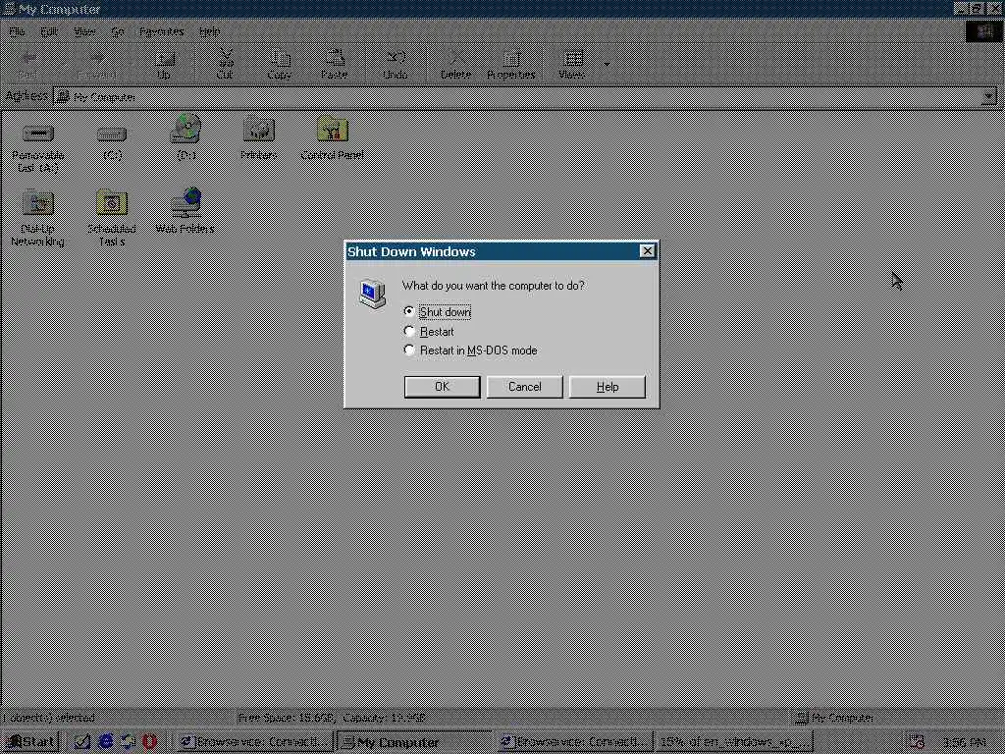Close the Shut Down Windows dialog
This screenshot has height=754, width=1005.
(x=648, y=251)
